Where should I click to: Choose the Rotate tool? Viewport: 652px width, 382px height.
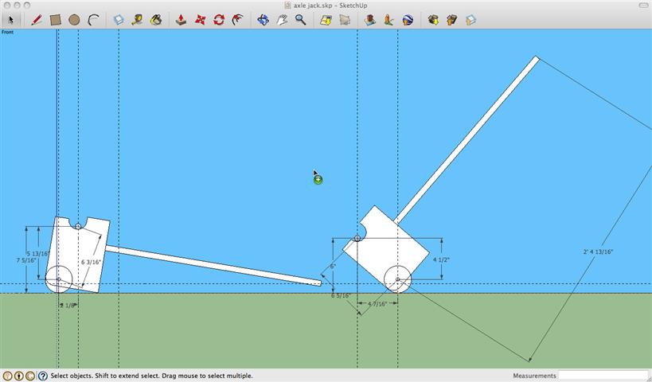click(218, 20)
